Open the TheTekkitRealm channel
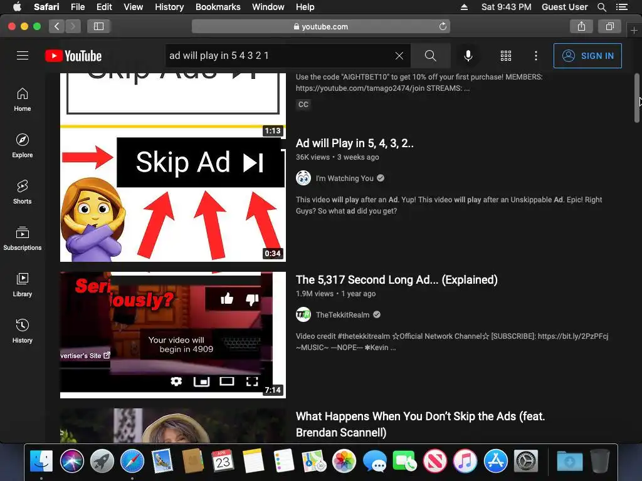 [x=342, y=315]
